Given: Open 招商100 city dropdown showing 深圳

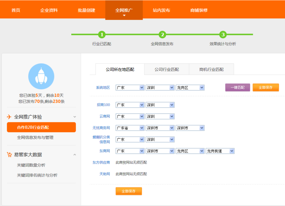Looking at the screenshot, I should [160, 105].
